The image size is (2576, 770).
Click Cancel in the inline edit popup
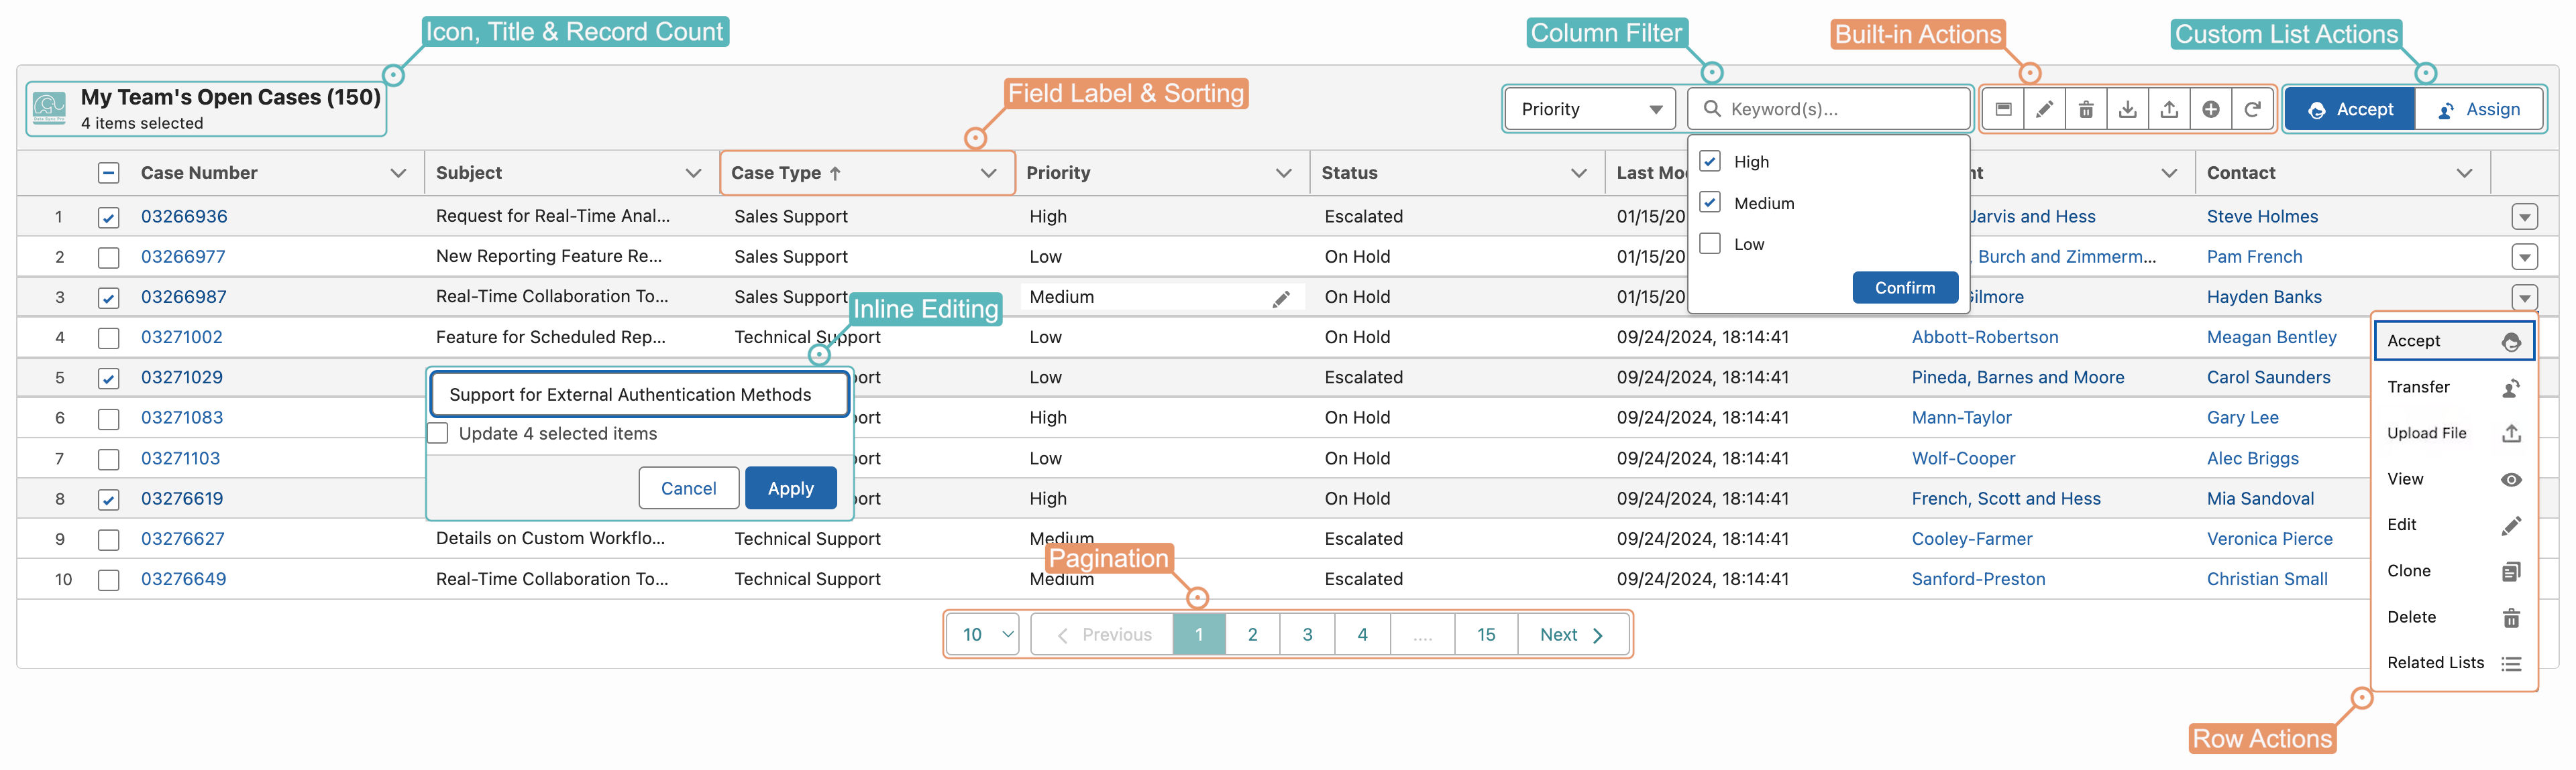689,489
